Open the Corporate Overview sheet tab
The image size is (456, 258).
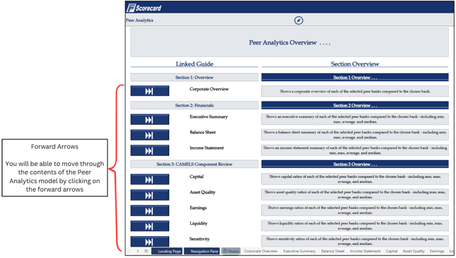point(260,251)
